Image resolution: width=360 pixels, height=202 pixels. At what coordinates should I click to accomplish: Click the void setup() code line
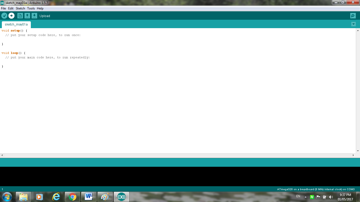(x=14, y=31)
